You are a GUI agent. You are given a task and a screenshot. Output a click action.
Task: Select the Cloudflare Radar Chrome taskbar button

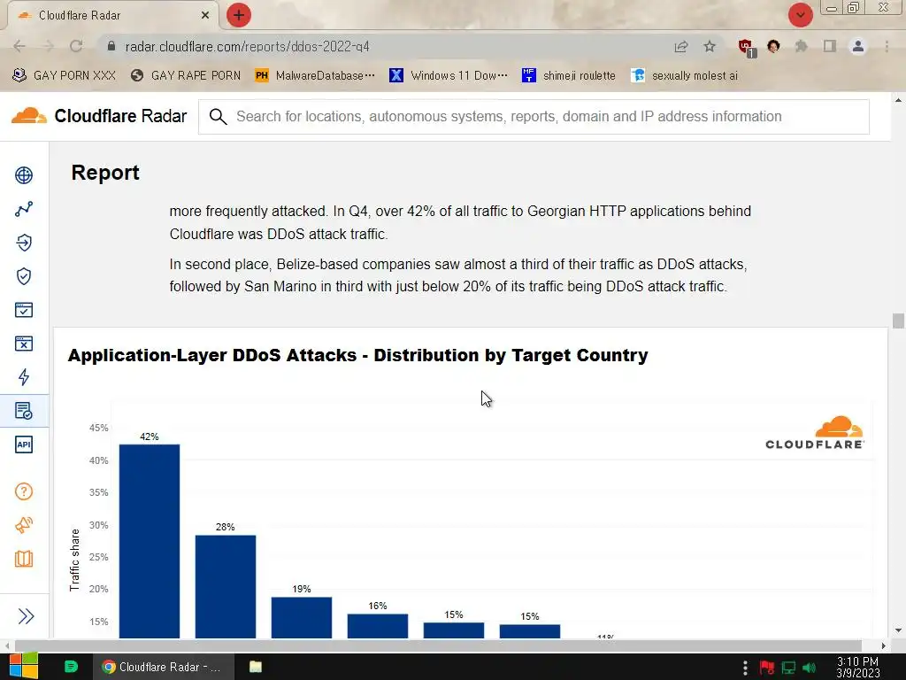164,667
